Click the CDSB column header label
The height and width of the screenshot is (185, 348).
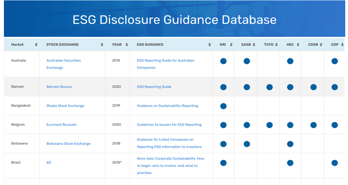click(x=313, y=45)
